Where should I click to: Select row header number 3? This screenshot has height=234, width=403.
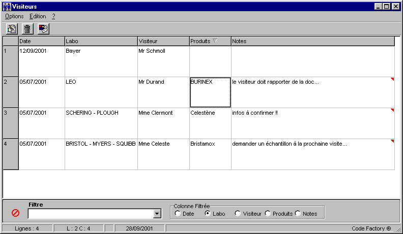coord(11,123)
